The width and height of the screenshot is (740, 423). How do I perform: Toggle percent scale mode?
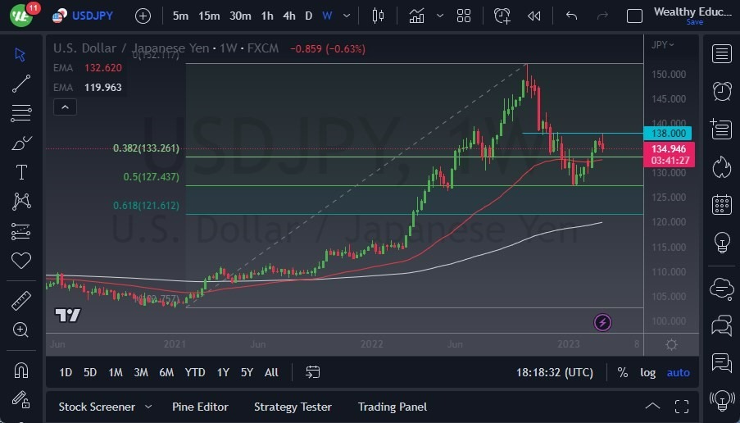(x=623, y=372)
